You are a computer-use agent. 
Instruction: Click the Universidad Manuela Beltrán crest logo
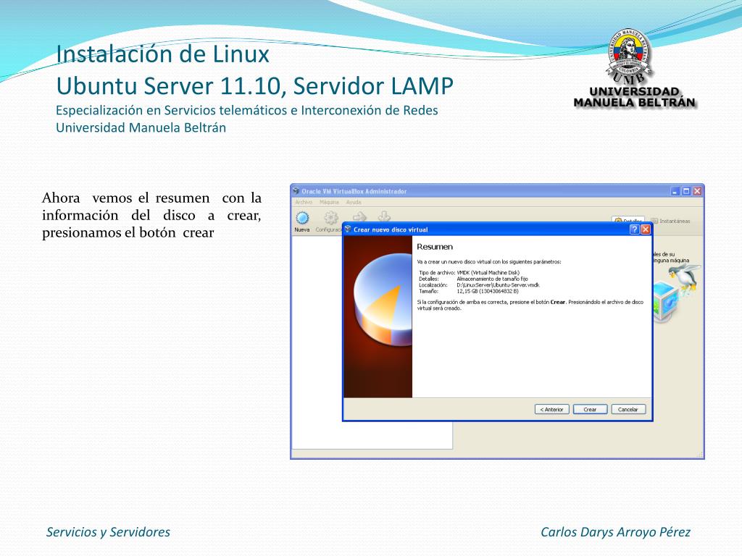[x=630, y=58]
